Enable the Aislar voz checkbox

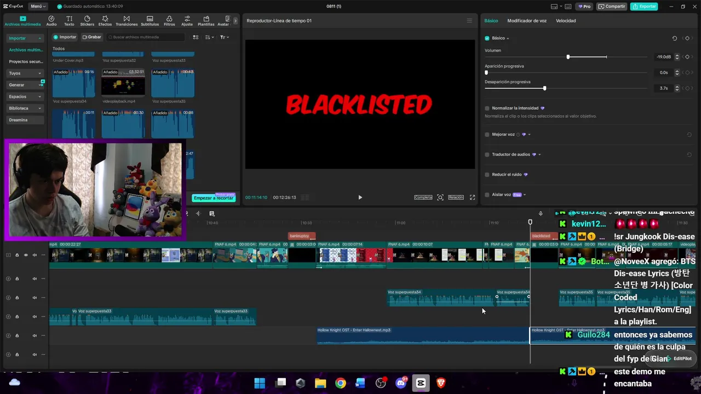(x=487, y=195)
